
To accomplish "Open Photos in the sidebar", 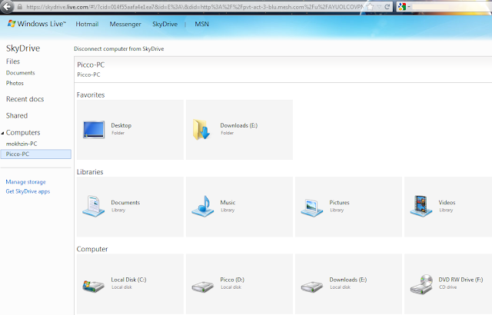I will (15, 83).
